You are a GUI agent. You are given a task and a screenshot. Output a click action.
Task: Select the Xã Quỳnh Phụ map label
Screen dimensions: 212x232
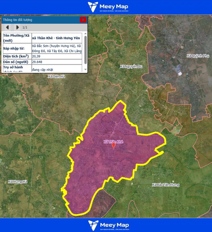click(198, 56)
